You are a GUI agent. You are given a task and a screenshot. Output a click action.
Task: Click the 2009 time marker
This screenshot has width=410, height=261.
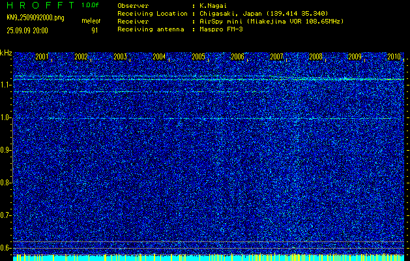click(355, 57)
